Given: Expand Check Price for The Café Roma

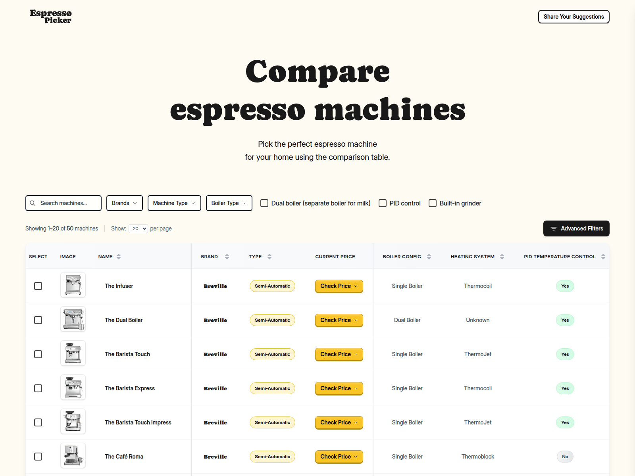Looking at the screenshot, I should click(339, 457).
